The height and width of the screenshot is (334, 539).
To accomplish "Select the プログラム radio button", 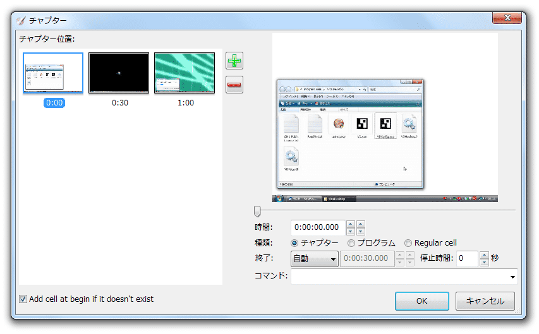I will tap(351, 243).
